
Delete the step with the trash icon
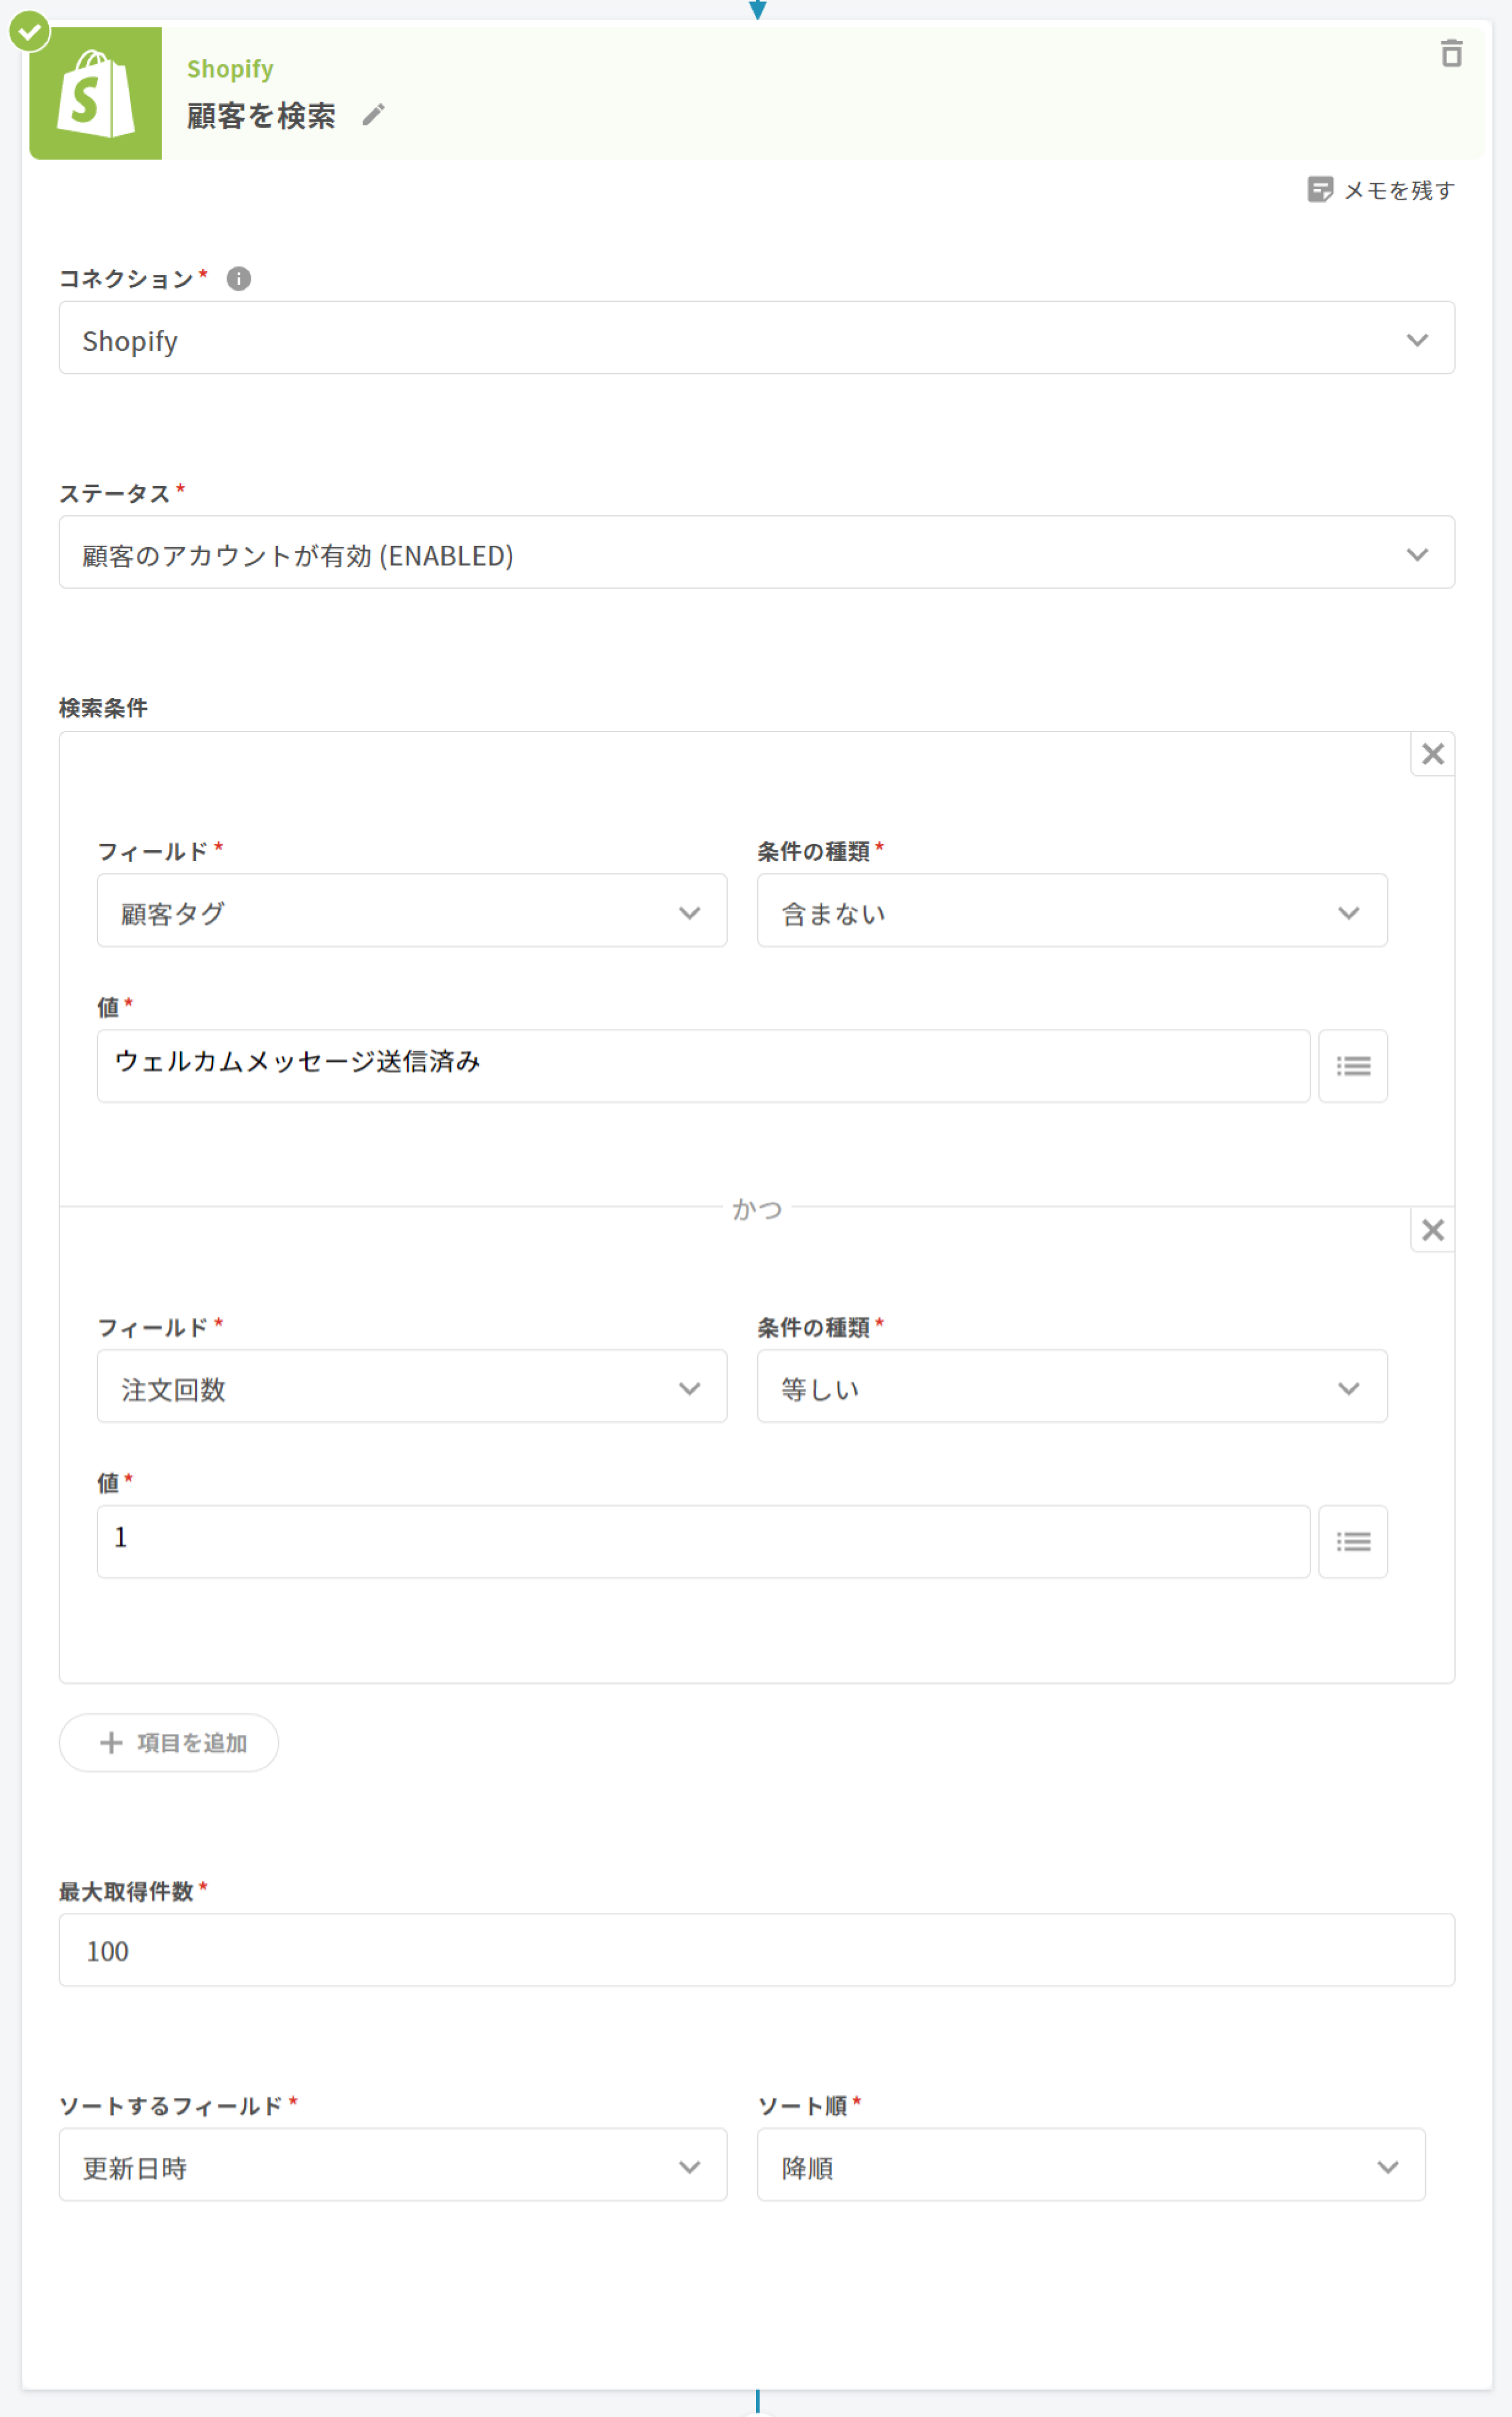1451,53
